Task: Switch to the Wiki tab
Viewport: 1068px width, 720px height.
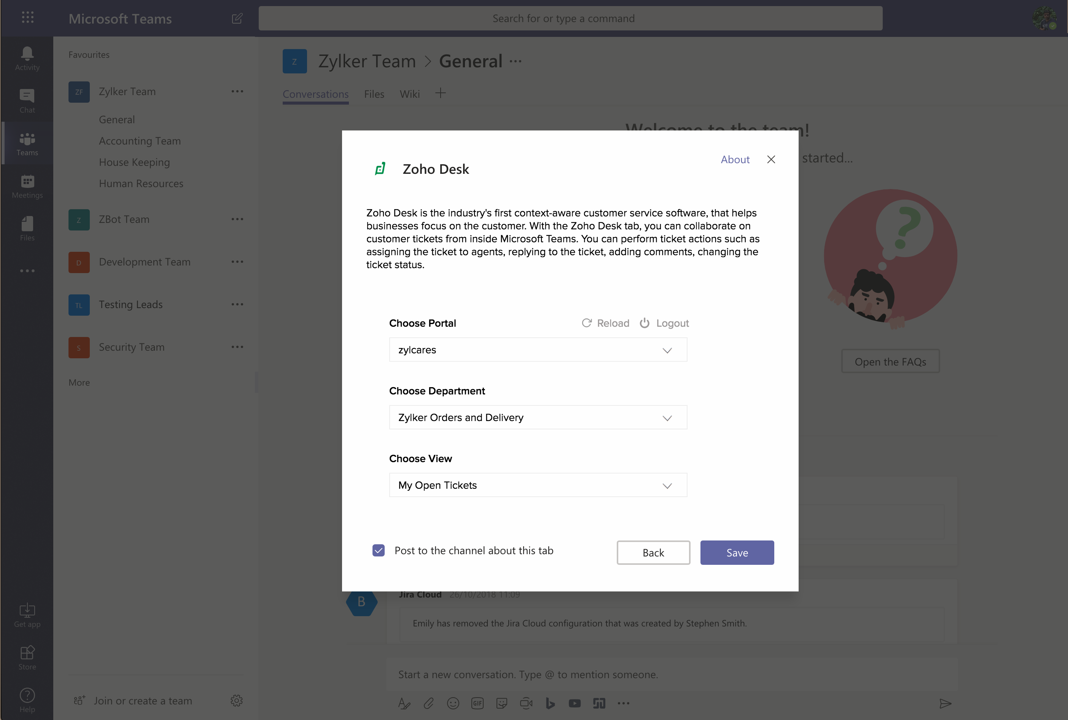Action: 409,94
